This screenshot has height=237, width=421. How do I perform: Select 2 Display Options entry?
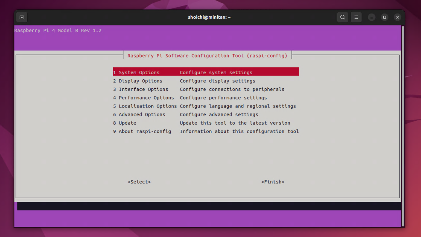tap(206, 81)
